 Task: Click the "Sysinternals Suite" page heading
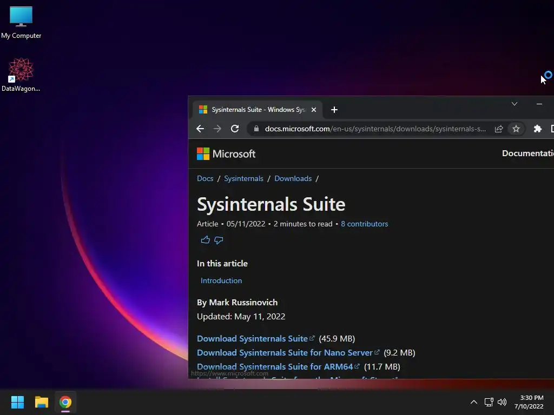point(271,204)
